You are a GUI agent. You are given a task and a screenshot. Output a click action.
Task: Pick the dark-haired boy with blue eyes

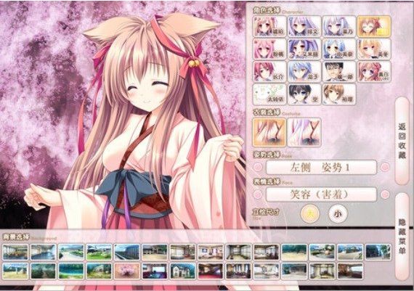tap(304, 94)
